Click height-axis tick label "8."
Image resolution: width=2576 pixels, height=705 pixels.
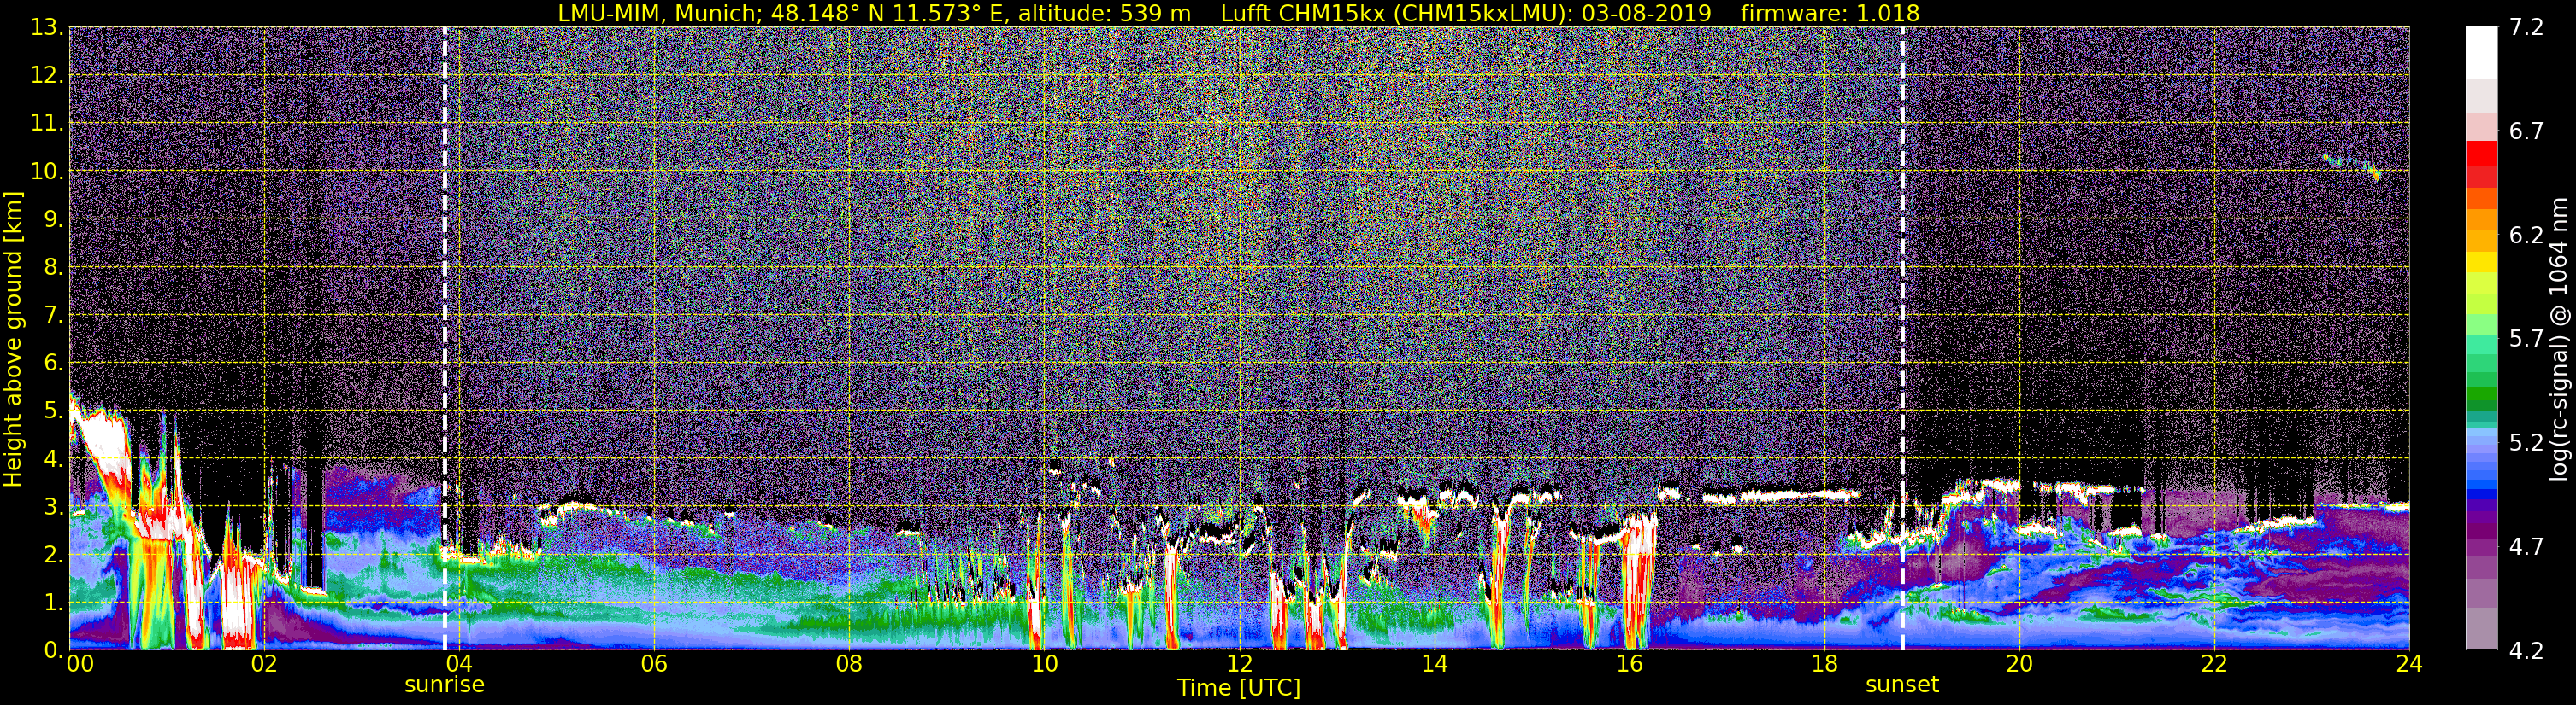pos(54,266)
